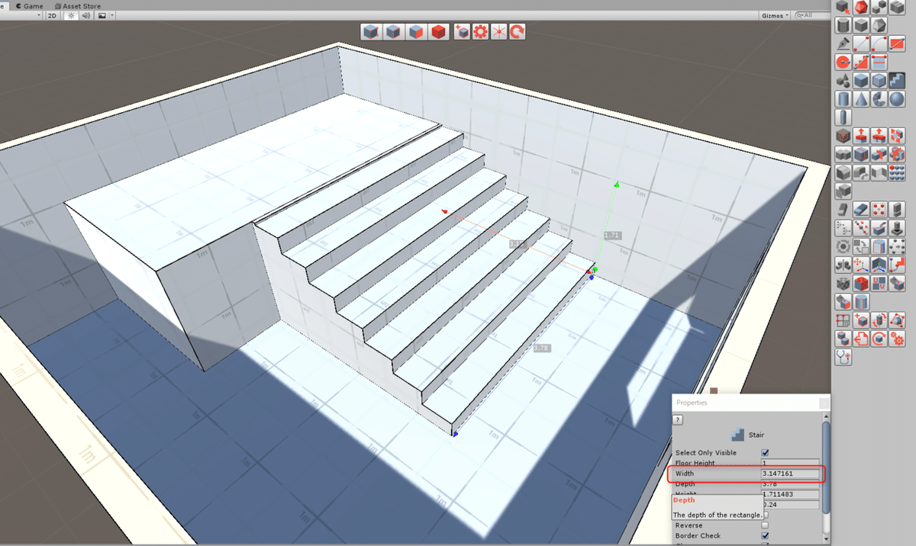The image size is (916, 546).
Task: Toggle Select Only Visible checkbox
Action: pos(765,452)
